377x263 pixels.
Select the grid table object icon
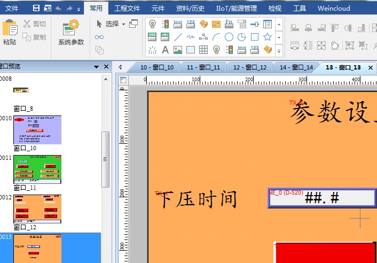tap(203, 50)
